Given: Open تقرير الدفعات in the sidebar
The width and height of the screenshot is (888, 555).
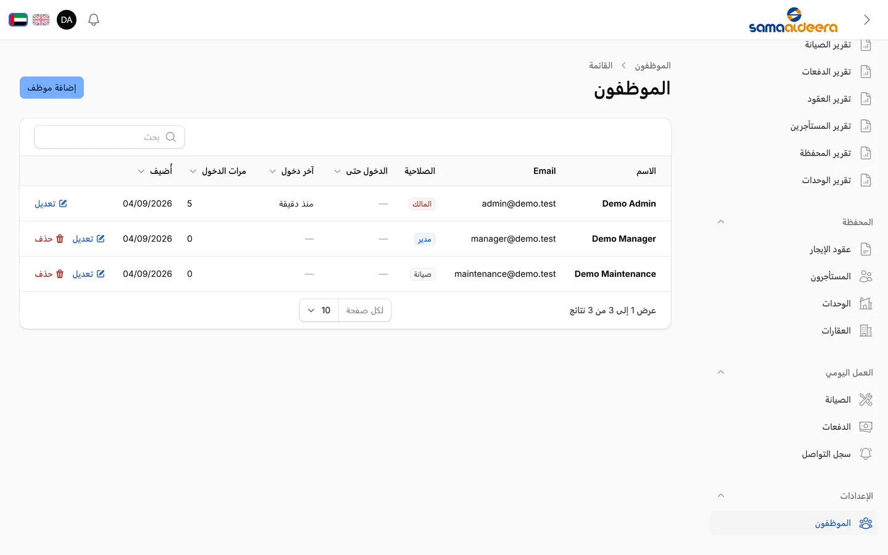Looking at the screenshot, I should [x=793, y=72].
